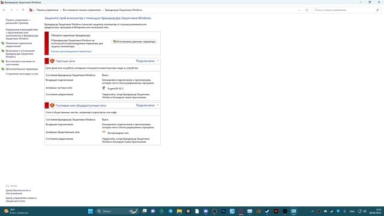Screen dimensions: 384x216
Task: Click the Control Panel search field
Action: pyautogui.click(x=344, y=10)
